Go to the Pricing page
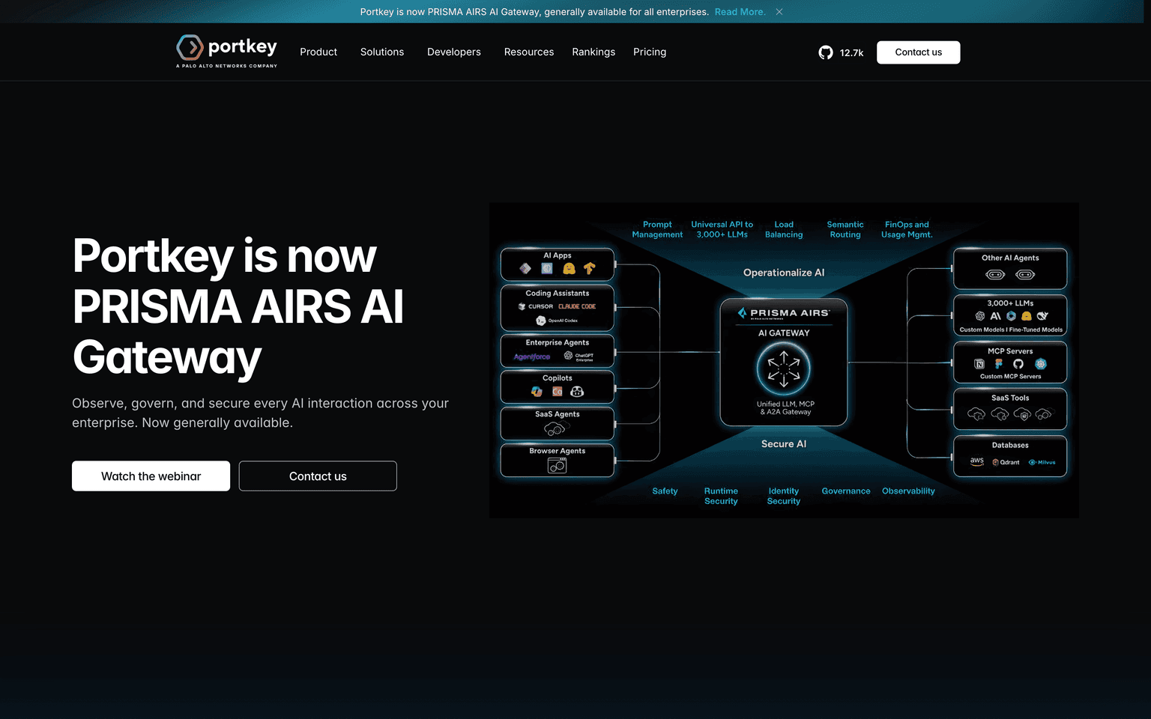Screen dimensions: 1151x719 tap(650, 52)
